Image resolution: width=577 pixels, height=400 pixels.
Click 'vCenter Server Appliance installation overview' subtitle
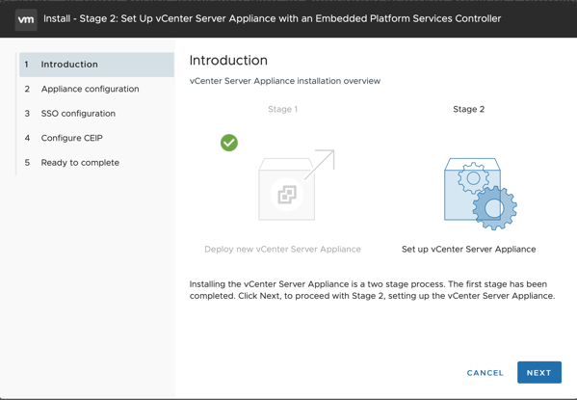pos(285,81)
